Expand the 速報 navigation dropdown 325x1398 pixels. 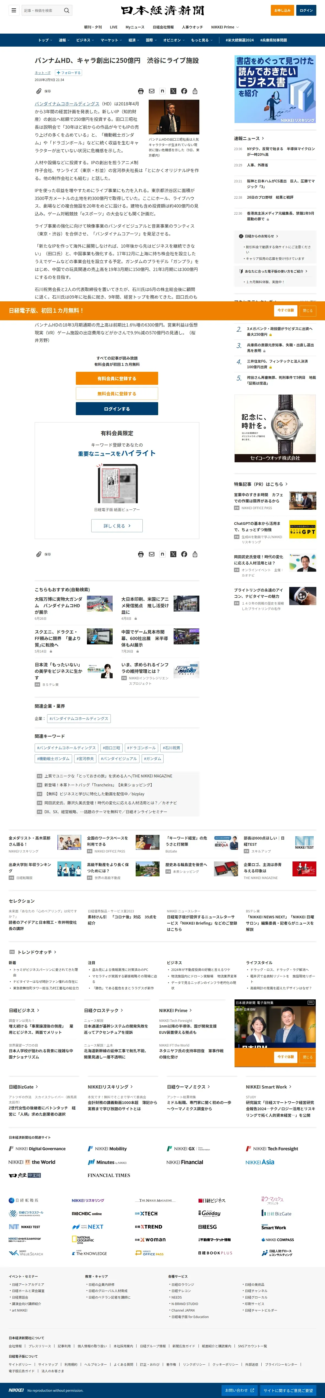click(x=64, y=40)
